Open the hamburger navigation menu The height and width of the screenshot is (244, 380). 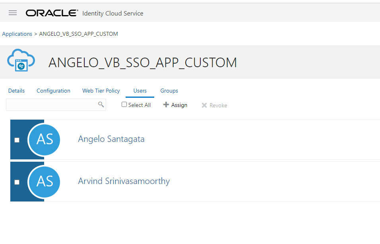[x=13, y=13]
